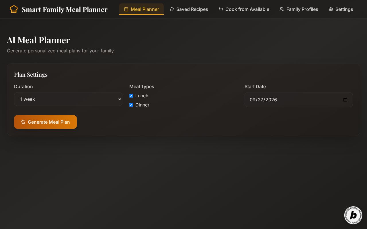367x229 pixels.
Task: Click the Plan Settings heading
Action: point(31,74)
